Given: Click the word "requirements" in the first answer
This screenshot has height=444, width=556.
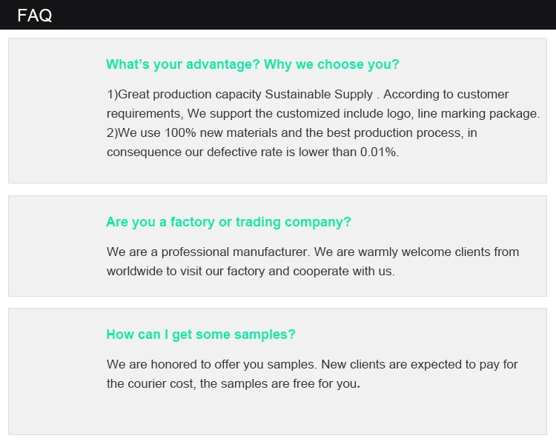Looking at the screenshot, I should pos(144,114).
